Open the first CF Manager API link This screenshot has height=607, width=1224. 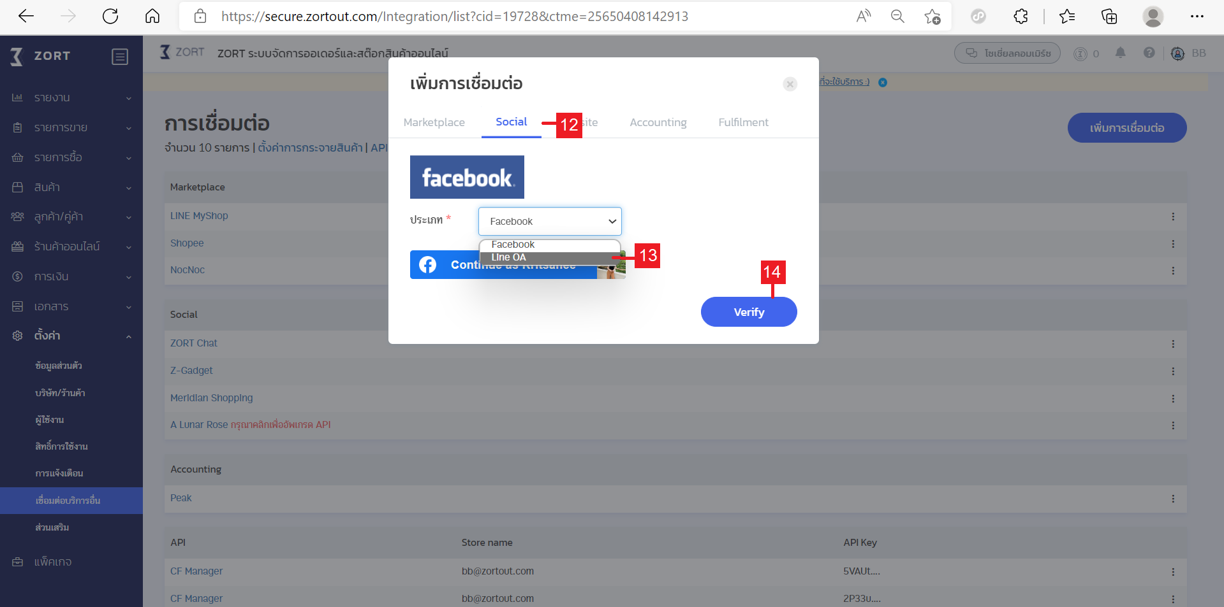pos(196,571)
